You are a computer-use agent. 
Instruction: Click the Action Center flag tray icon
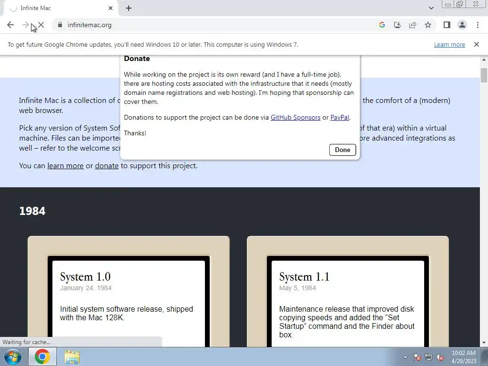(x=417, y=357)
